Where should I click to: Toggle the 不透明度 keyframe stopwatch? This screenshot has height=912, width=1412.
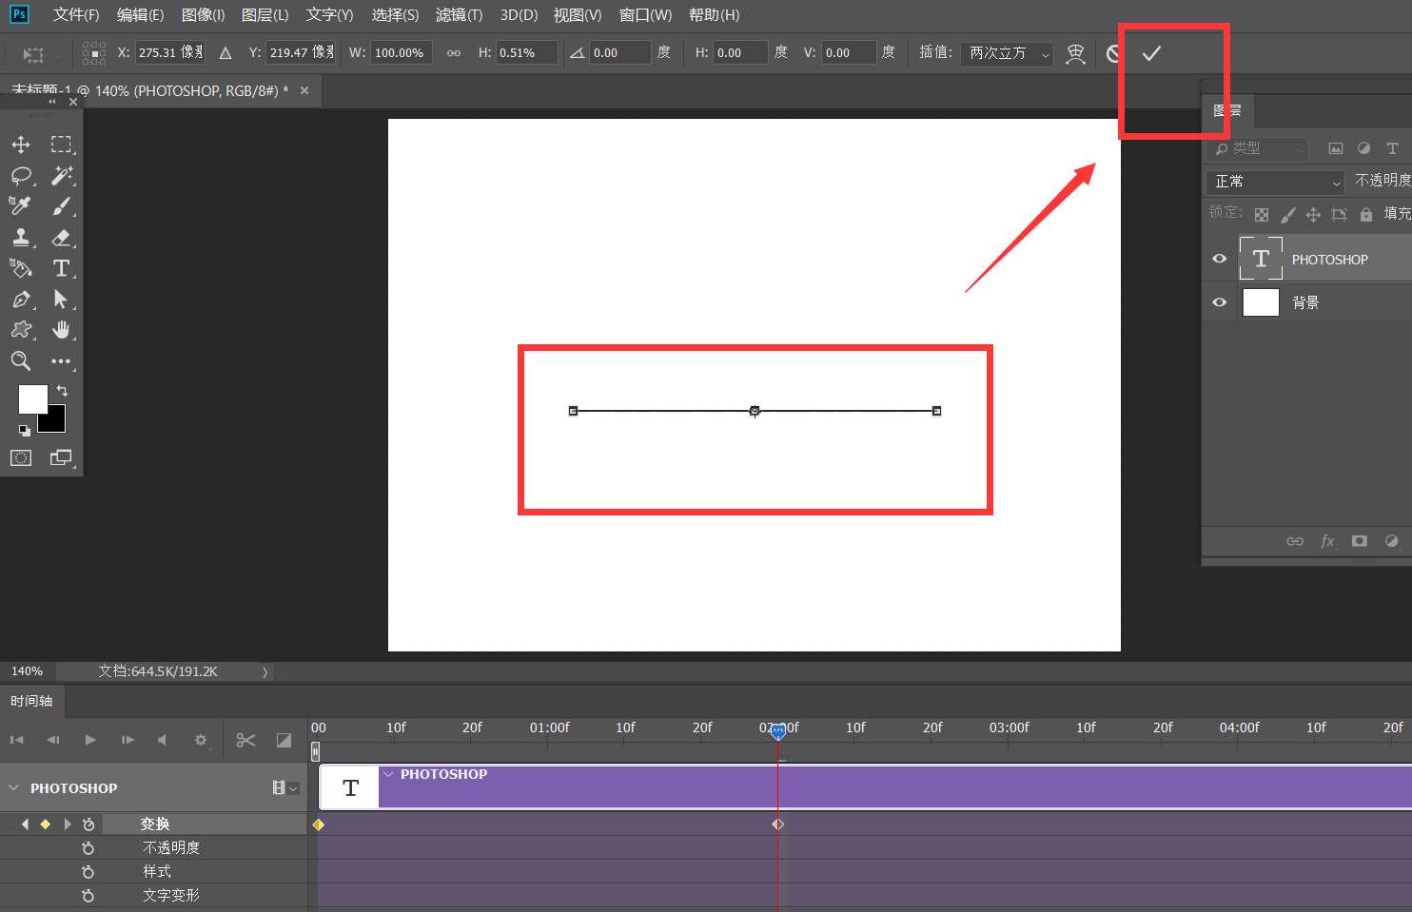(x=88, y=848)
